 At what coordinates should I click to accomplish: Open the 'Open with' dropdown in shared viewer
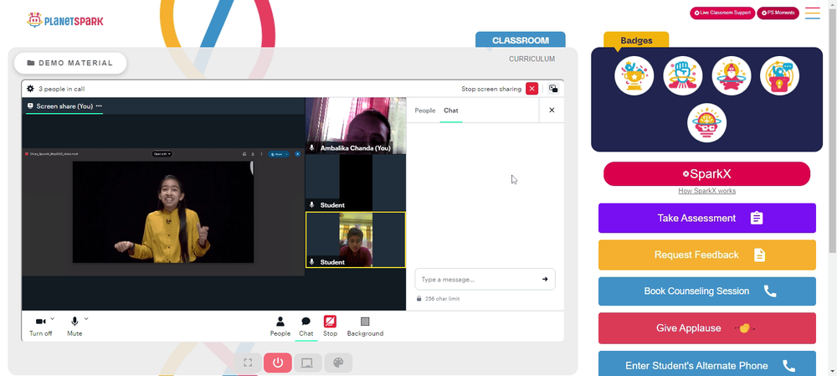pyautogui.click(x=162, y=154)
